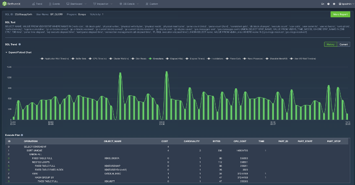Open the Custom page icon

[147, 4]
